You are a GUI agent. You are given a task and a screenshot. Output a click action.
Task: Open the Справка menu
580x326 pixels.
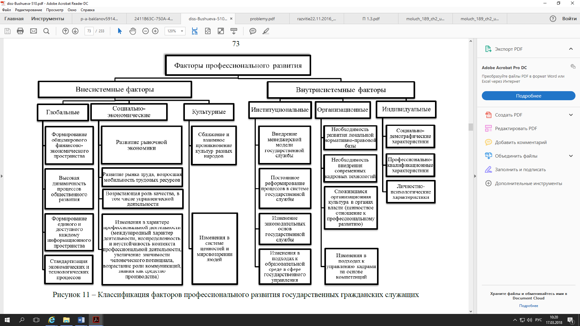point(88,10)
